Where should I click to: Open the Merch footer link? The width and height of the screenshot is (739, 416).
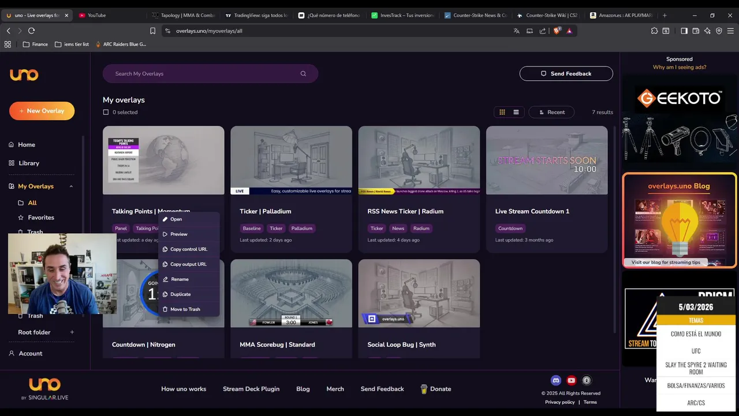(335, 389)
